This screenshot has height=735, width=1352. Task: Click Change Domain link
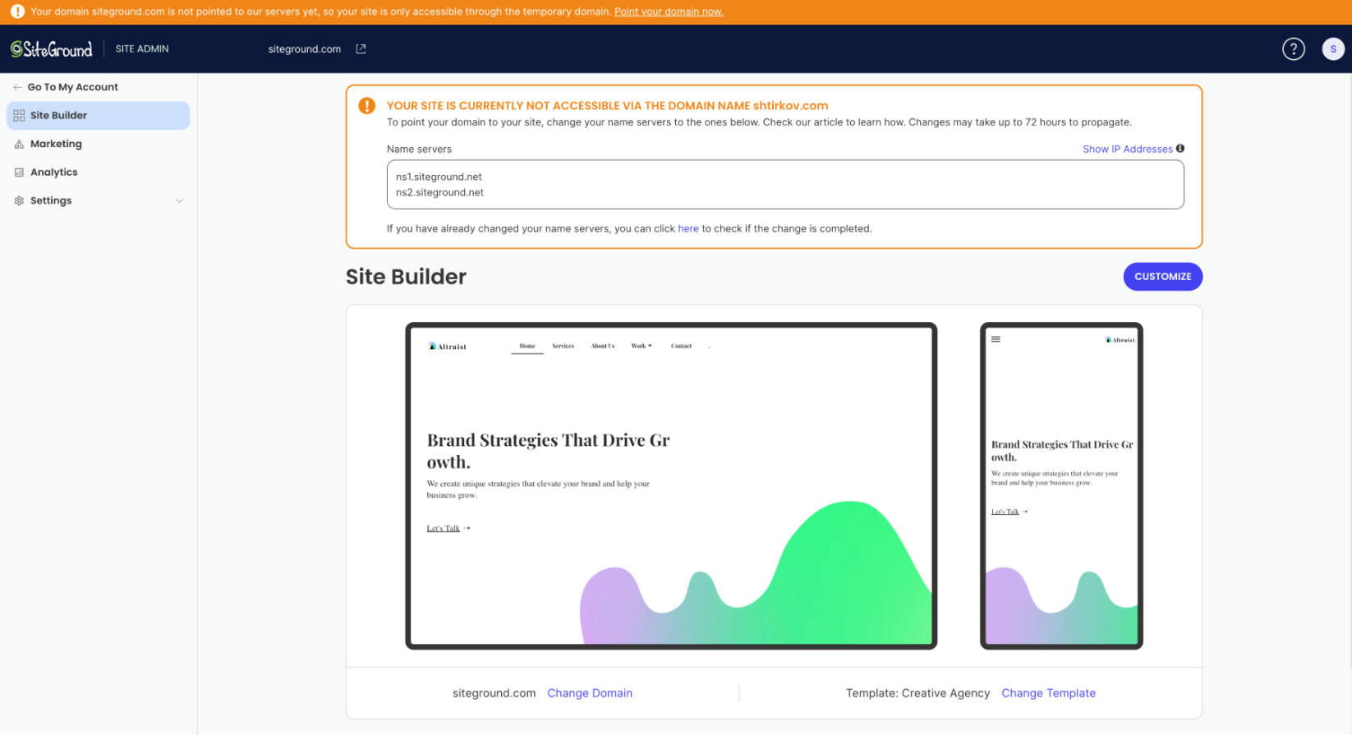pyautogui.click(x=590, y=693)
